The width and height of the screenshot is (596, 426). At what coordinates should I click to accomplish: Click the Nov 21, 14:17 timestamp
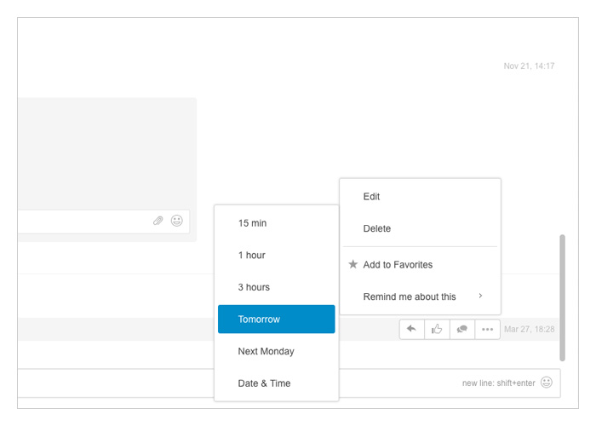tap(529, 66)
